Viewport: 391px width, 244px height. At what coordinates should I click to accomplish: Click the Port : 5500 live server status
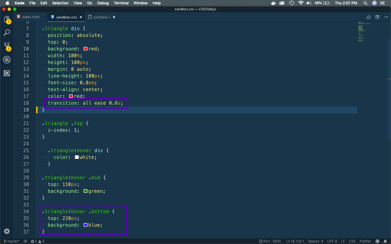[270, 241]
